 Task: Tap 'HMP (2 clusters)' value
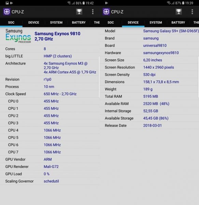[x=58, y=56]
